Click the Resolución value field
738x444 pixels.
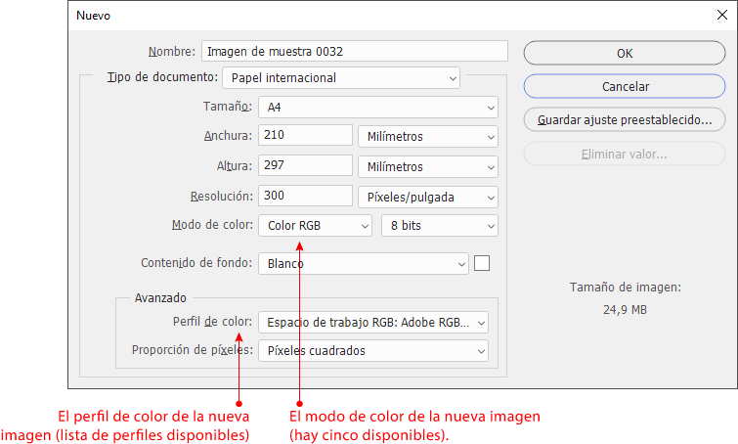pos(305,196)
